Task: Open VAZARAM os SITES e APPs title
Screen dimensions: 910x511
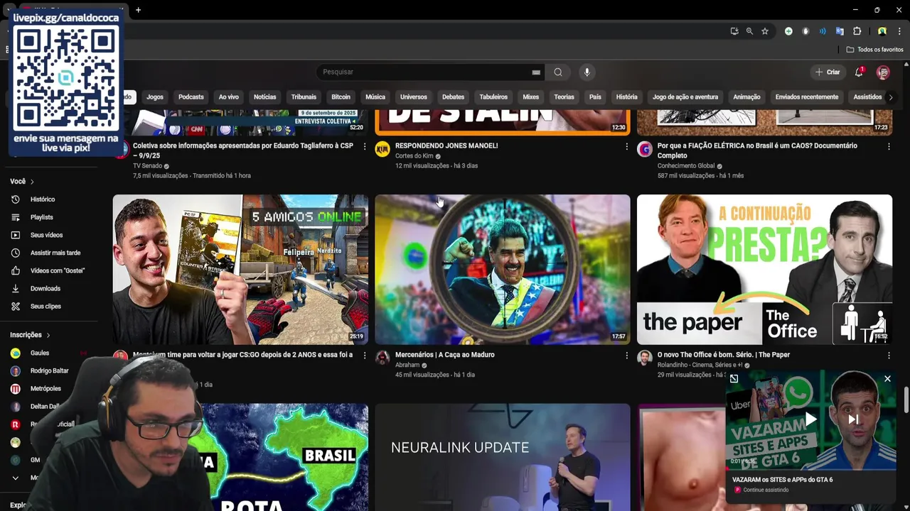Action: (782, 480)
